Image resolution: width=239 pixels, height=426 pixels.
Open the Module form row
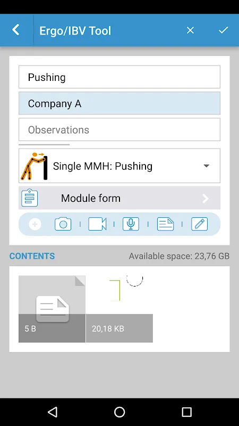pyautogui.click(x=119, y=198)
